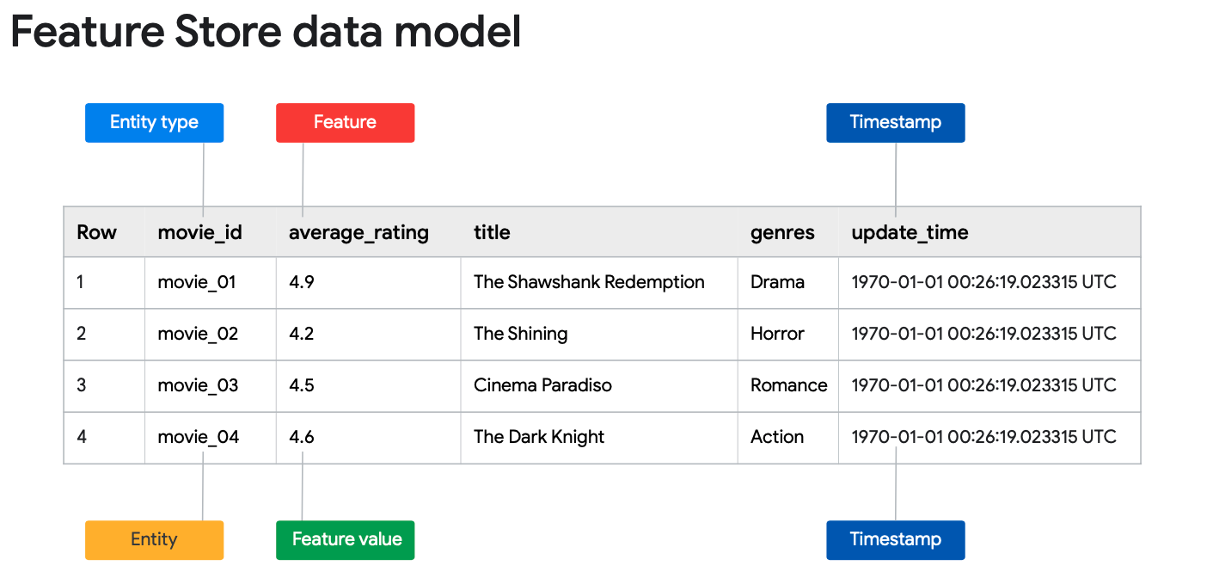
Task: Click the red Feature label
Action: [345, 123]
